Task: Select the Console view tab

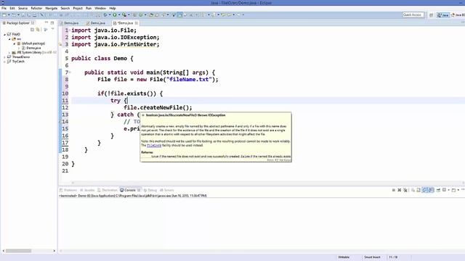Action: pos(130,190)
